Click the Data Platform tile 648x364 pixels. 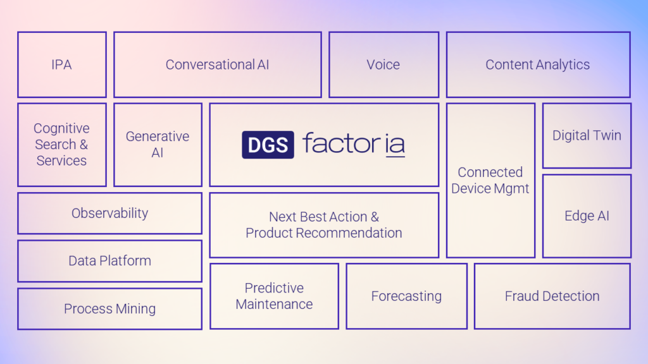tap(110, 261)
